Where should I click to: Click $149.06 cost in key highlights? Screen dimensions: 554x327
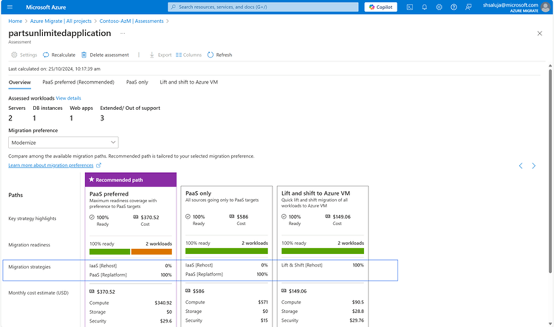[x=341, y=217]
